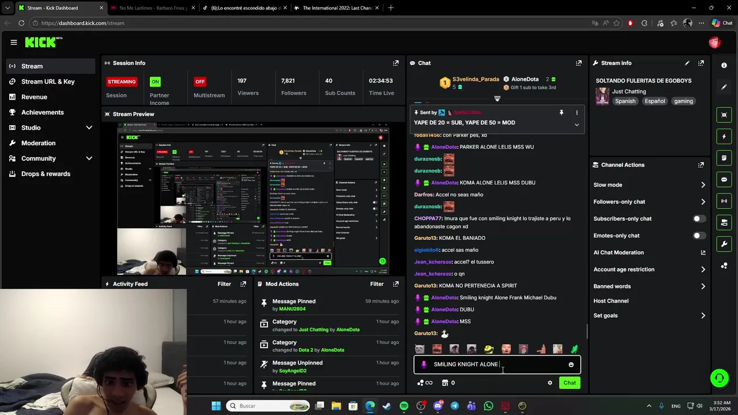This screenshot has height=415, width=738.
Task: Filter the Activity Feed
Action: pos(224,284)
